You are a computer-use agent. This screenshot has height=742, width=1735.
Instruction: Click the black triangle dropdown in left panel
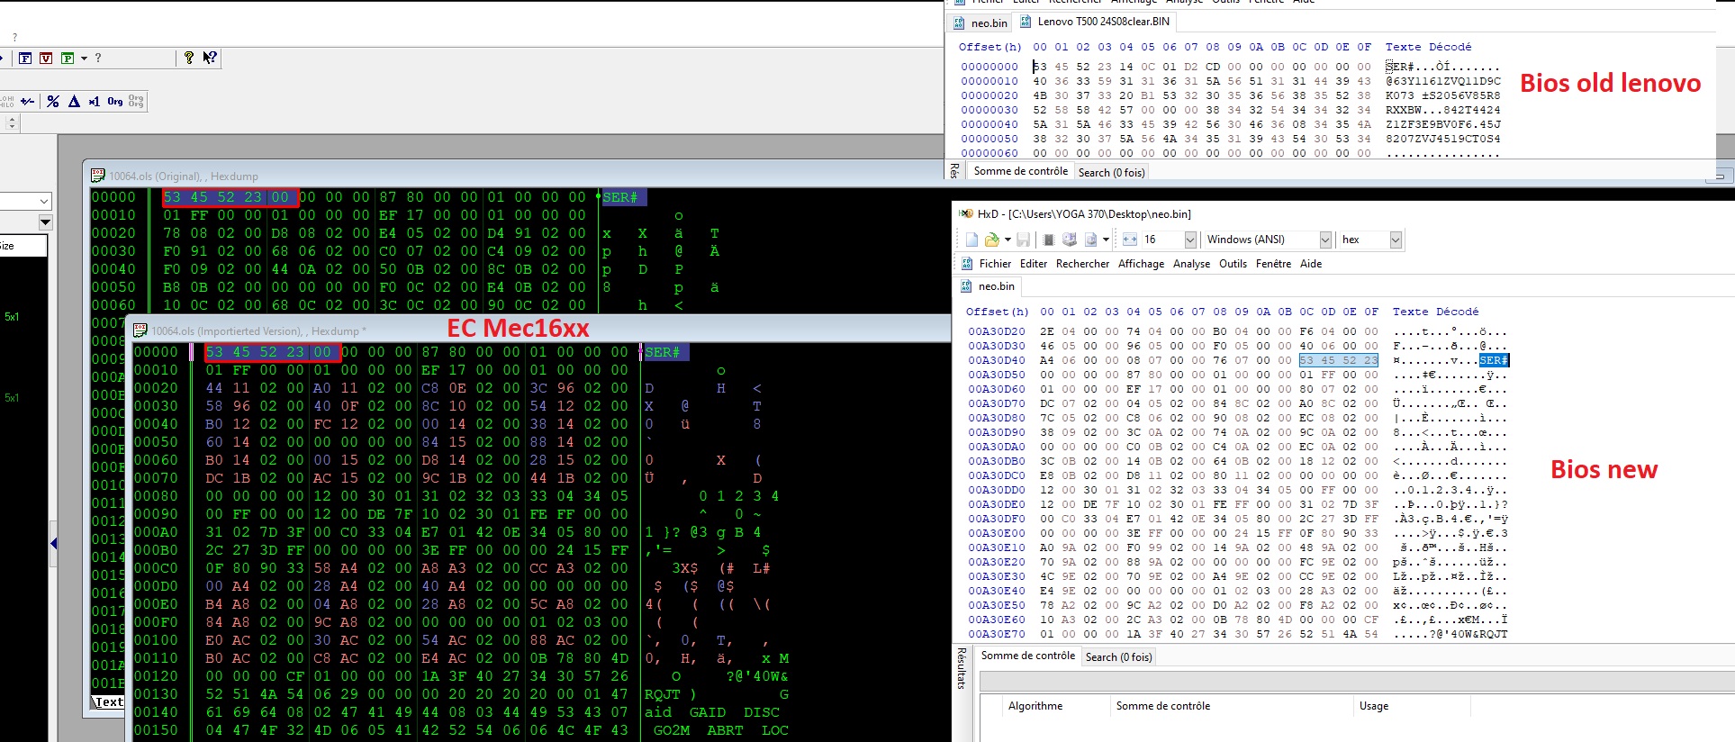[45, 222]
